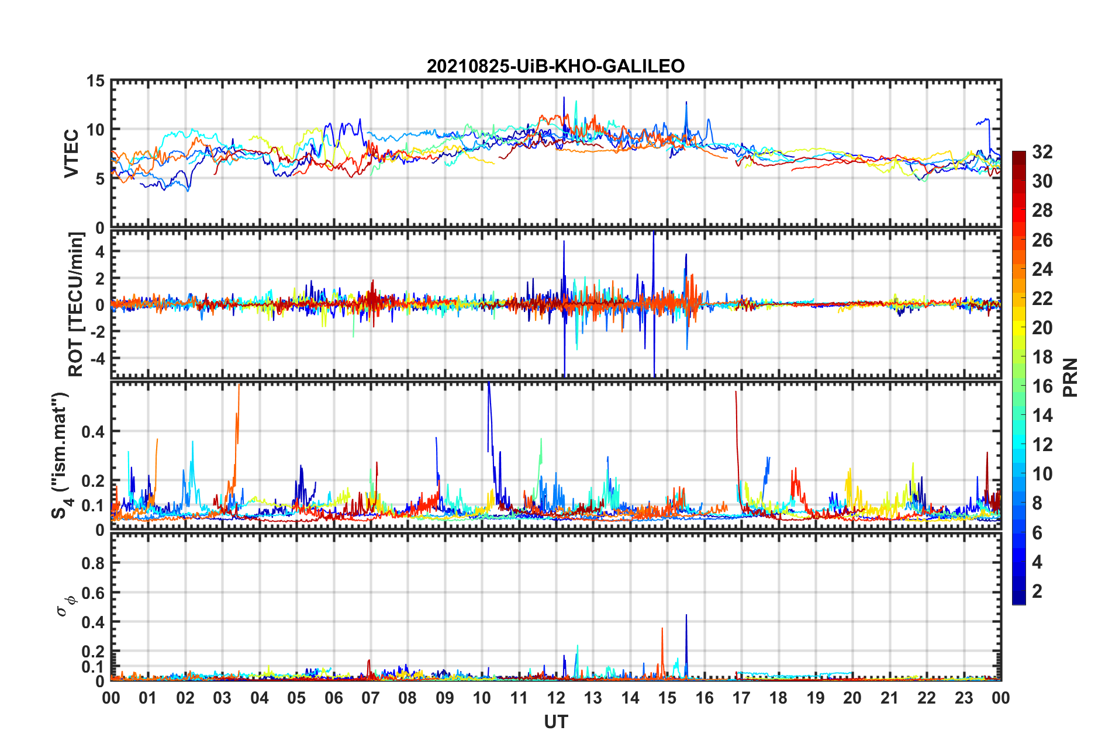Click x-axis tick label 15
This screenshot has width=1112, height=755.
point(667,698)
